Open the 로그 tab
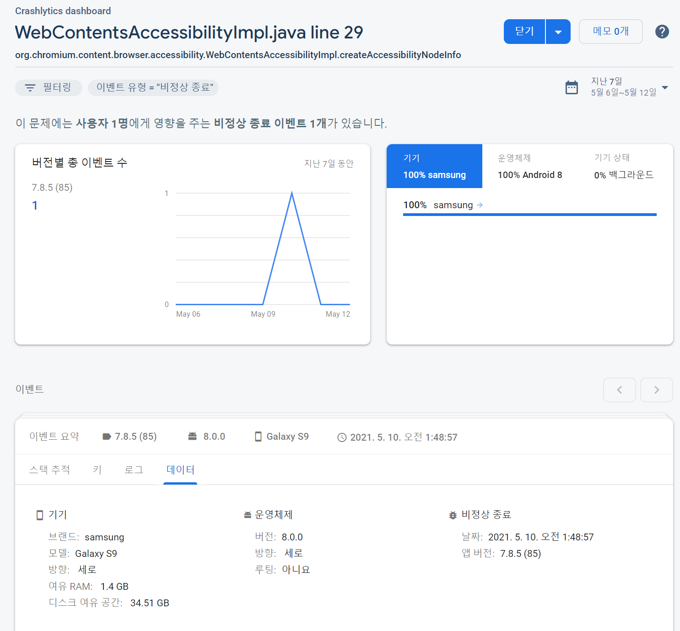The image size is (680, 631). point(134,469)
